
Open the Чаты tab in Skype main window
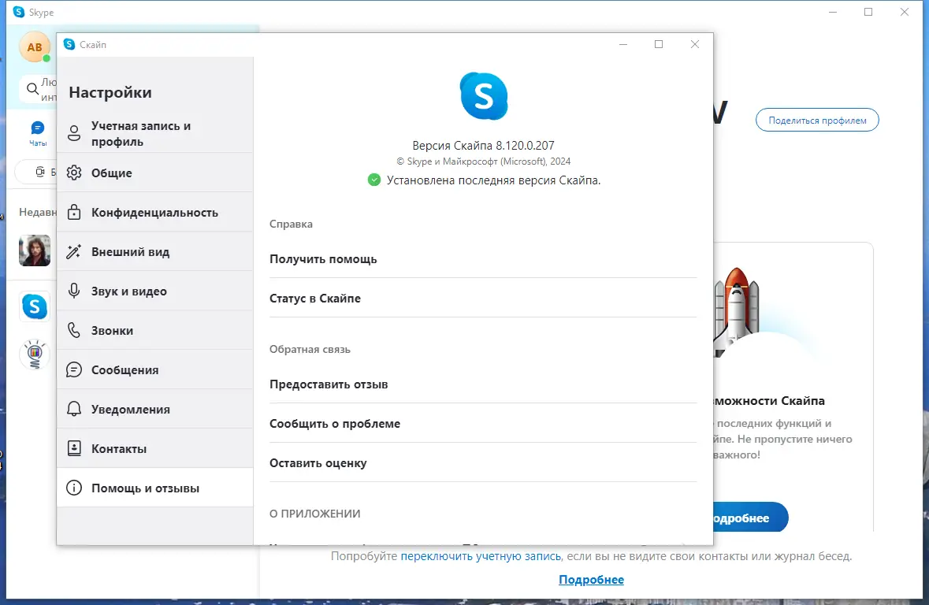(38, 134)
